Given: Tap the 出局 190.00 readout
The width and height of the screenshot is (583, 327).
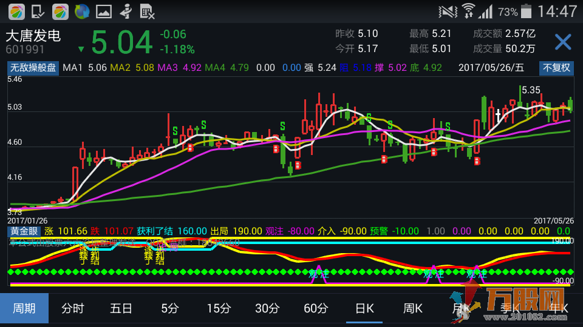Looking at the screenshot, I should click(236, 231).
